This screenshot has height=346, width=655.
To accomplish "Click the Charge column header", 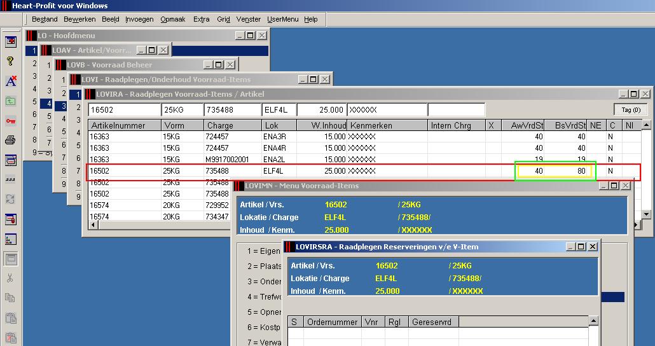I will 233,125.
